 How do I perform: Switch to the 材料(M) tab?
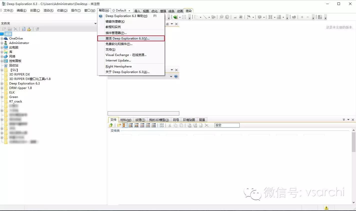[126, 120]
